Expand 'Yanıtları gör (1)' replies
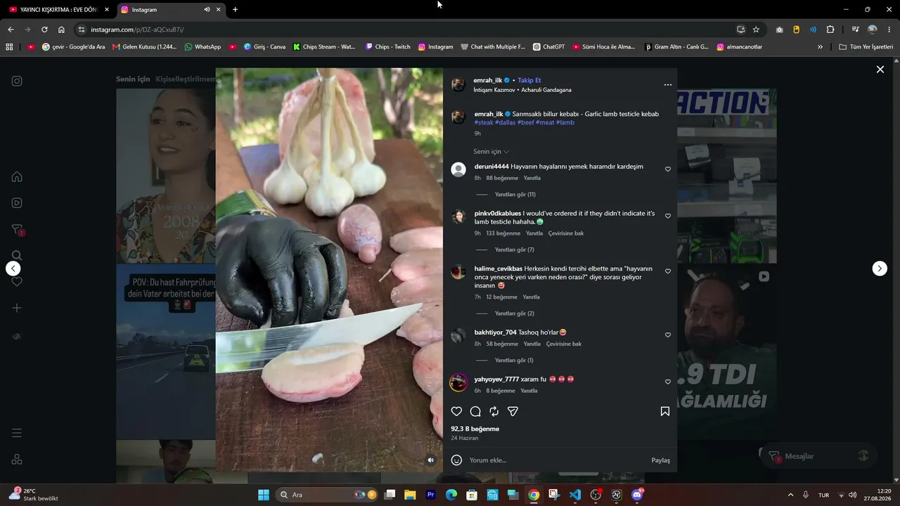900x506 pixels. [514, 361]
